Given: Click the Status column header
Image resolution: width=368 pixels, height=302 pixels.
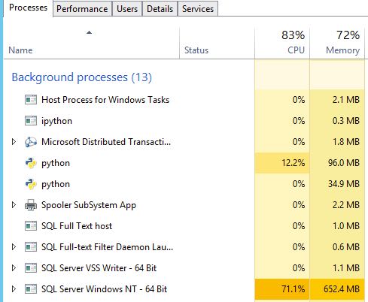Looking at the screenshot, I should [217, 43].
